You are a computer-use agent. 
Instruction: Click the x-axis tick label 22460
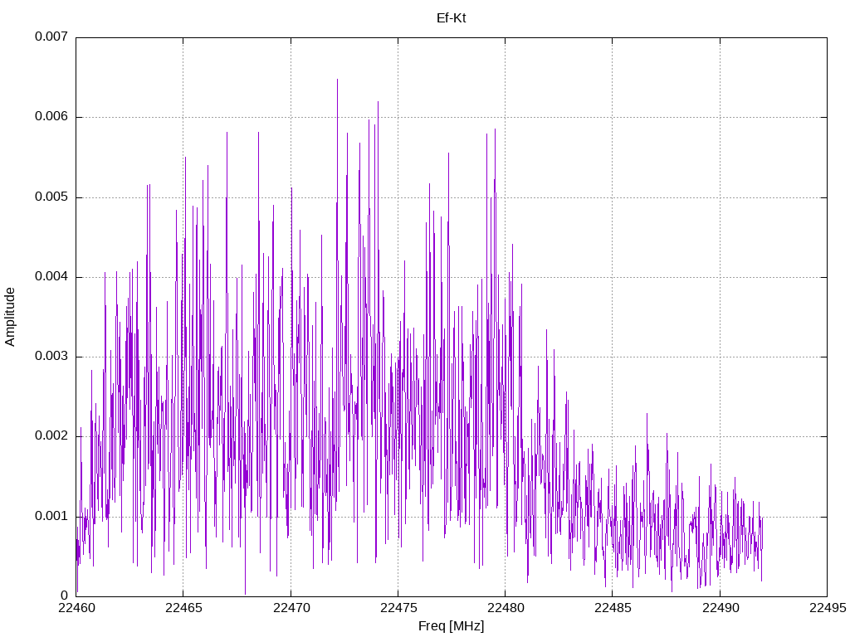(76, 608)
